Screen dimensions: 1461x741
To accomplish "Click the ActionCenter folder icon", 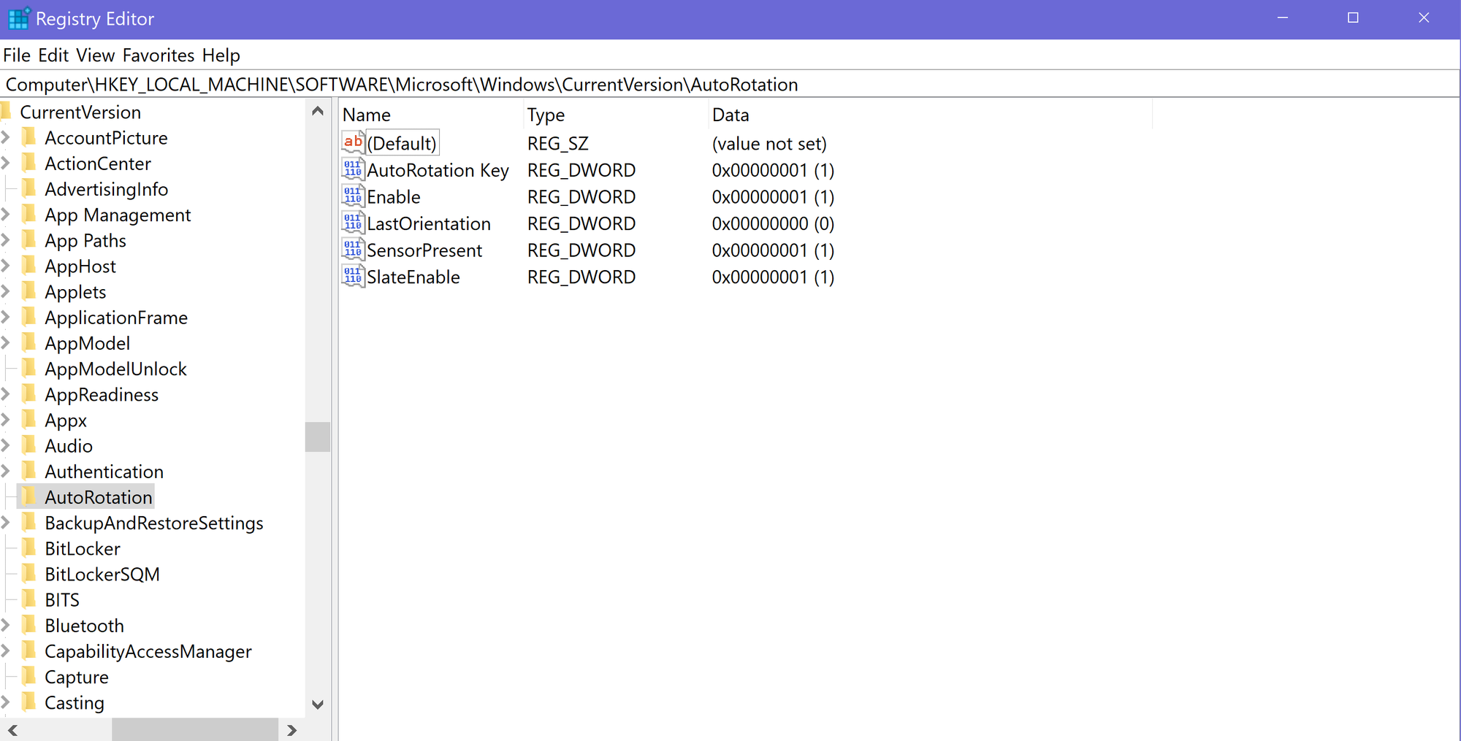I will pyautogui.click(x=29, y=163).
